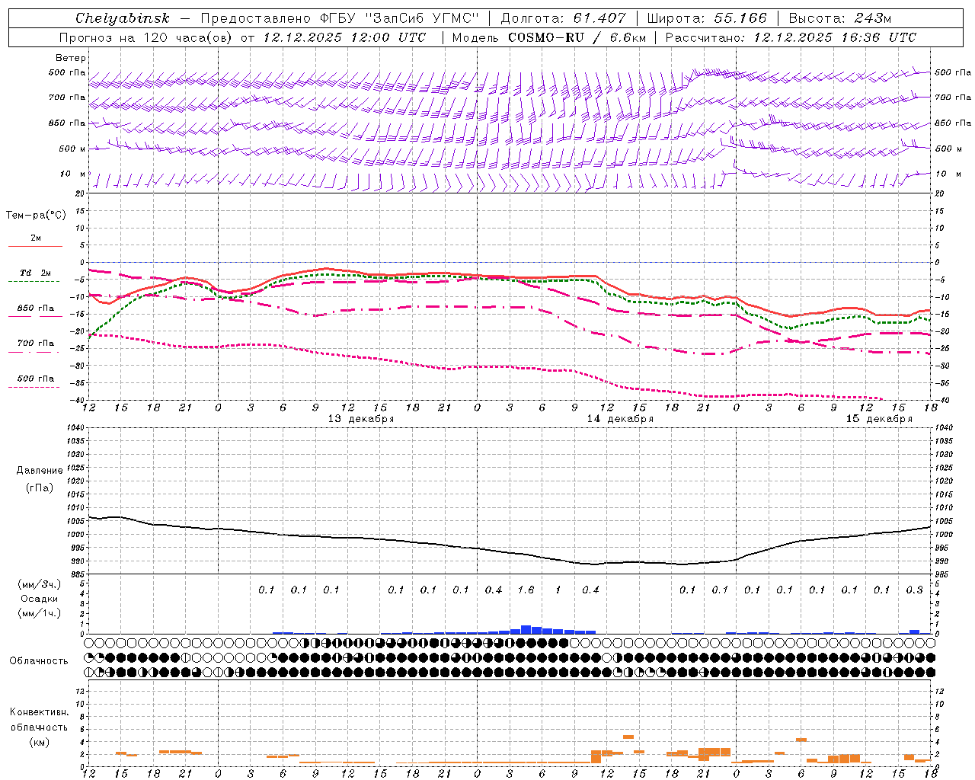The height and width of the screenshot is (780, 975).
Task: Click the (мм/3ч.) precipitation units label
Action: point(39,584)
